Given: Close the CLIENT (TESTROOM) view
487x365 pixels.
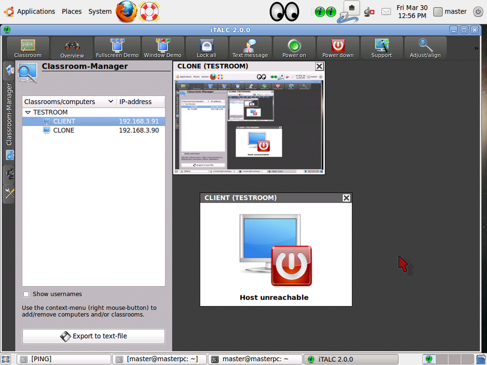Looking at the screenshot, I should click(x=346, y=198).
